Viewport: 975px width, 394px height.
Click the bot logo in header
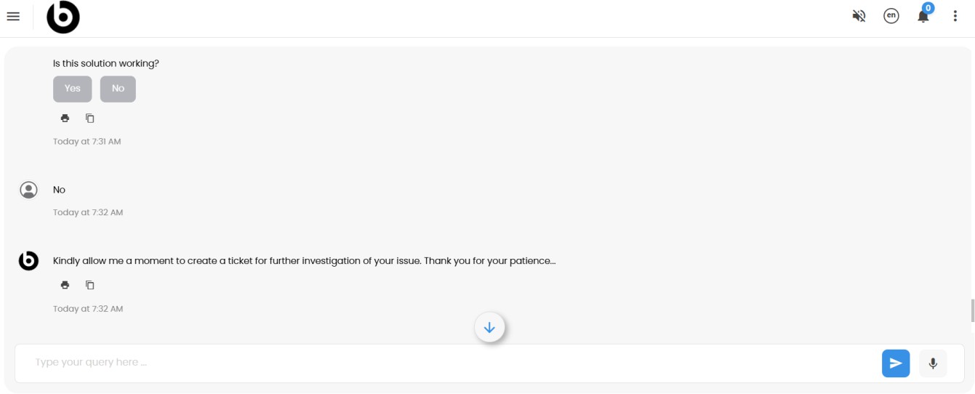click(63, 17)
